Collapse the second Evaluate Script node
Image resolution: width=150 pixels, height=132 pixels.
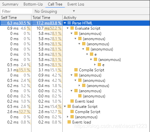click(x=65, y=107)
